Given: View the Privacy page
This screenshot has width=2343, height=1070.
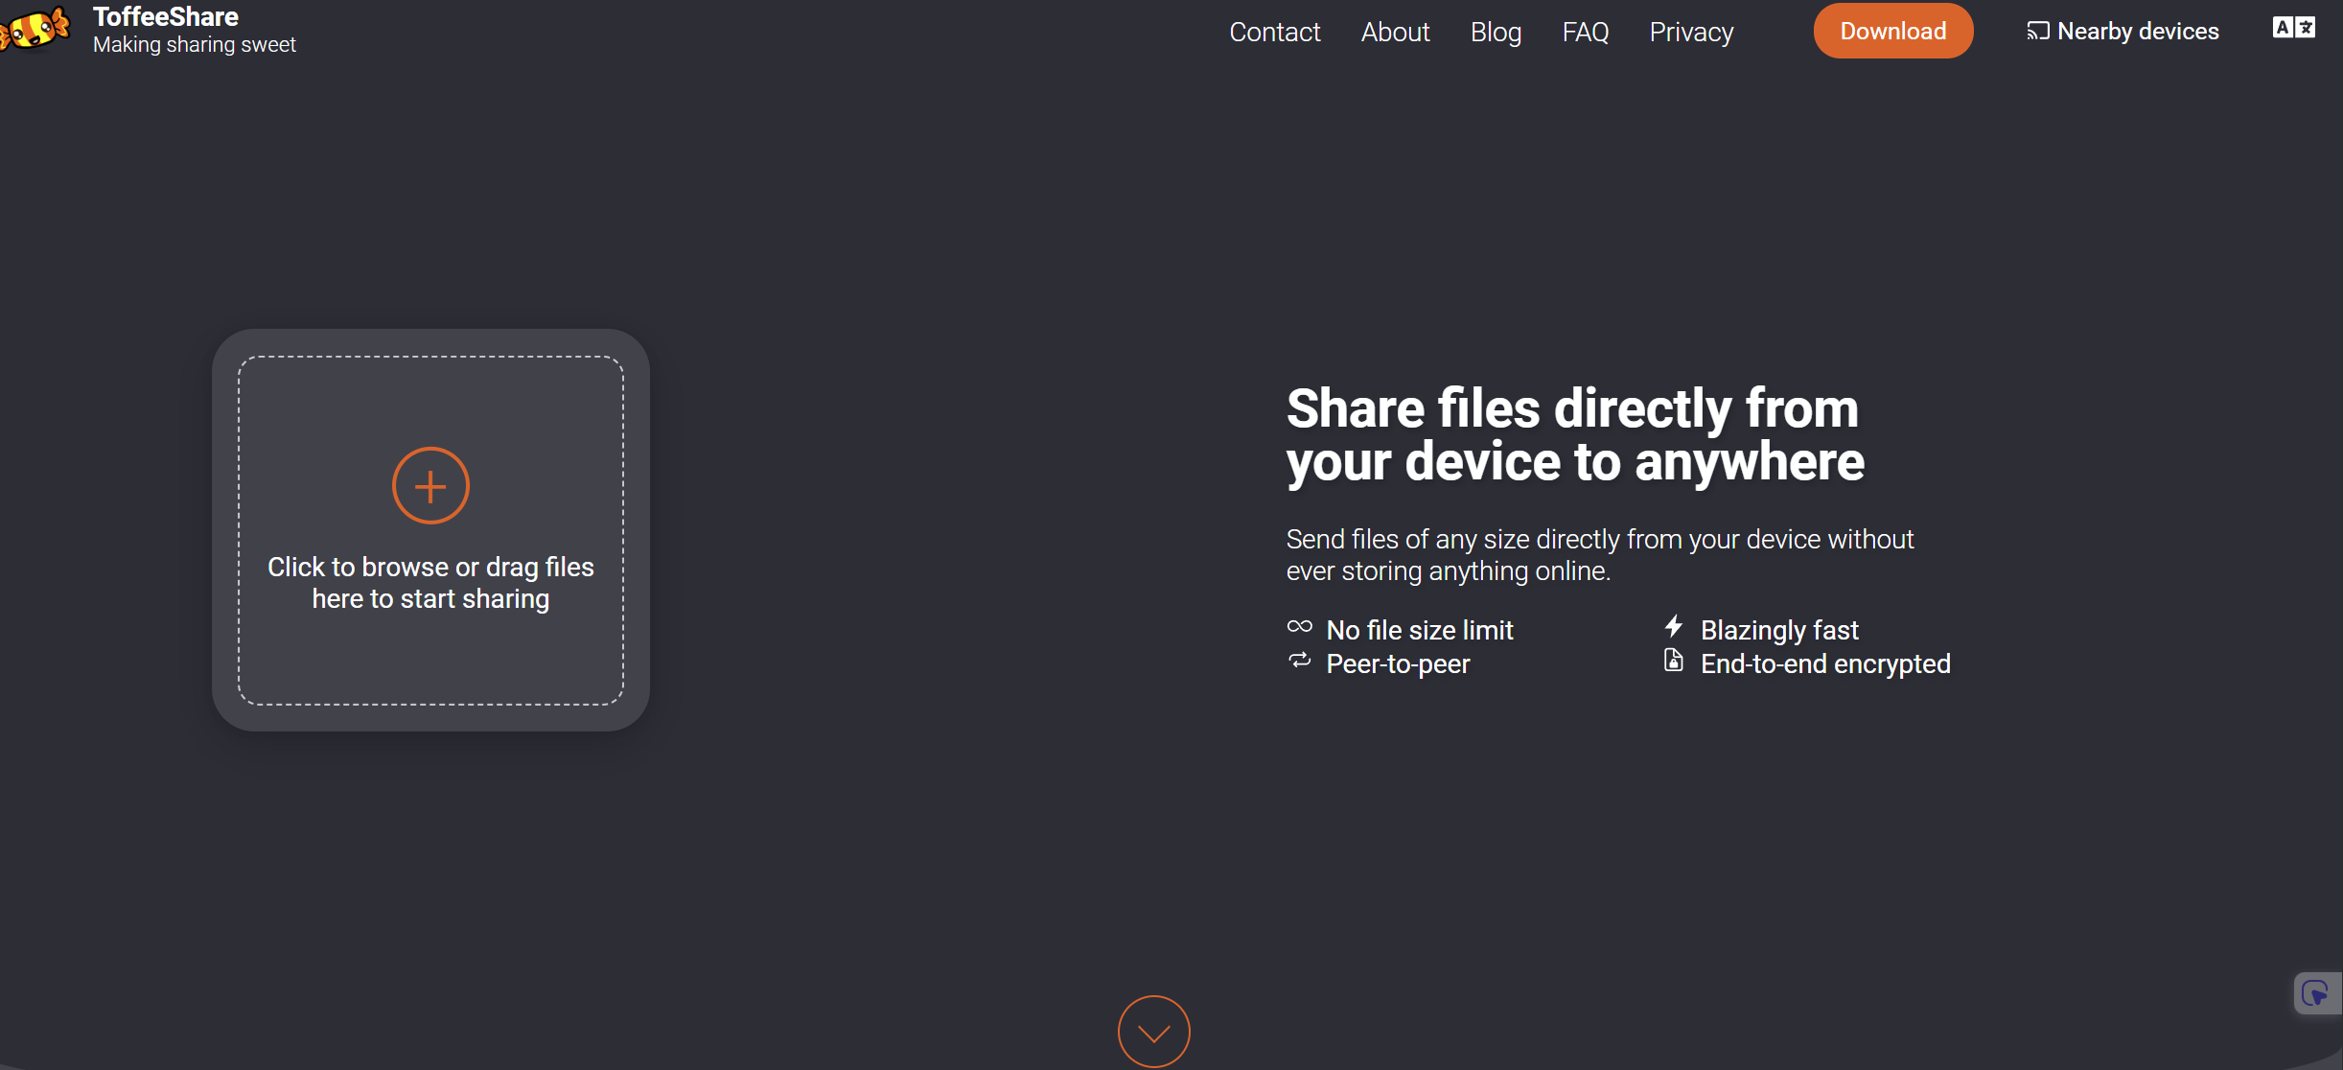Looking at the screenshot, I should coord(1691,33).
